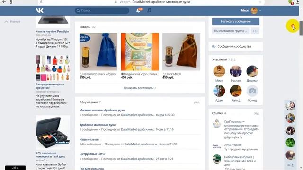Open Адам member avatar
This screenshot has width=303, height=170.
[219, 91]
